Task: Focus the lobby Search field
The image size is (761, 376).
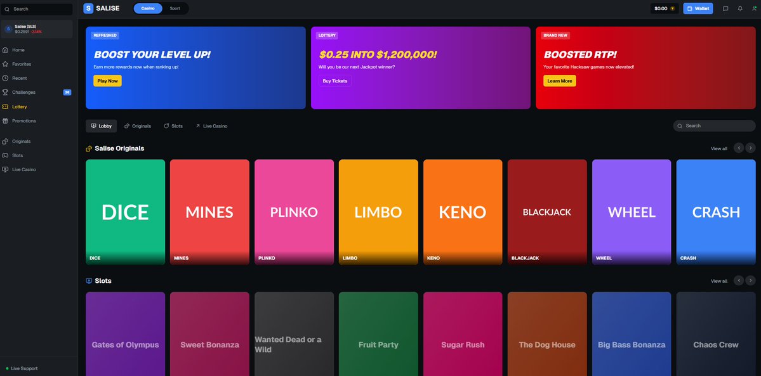Action: (714, 126)
